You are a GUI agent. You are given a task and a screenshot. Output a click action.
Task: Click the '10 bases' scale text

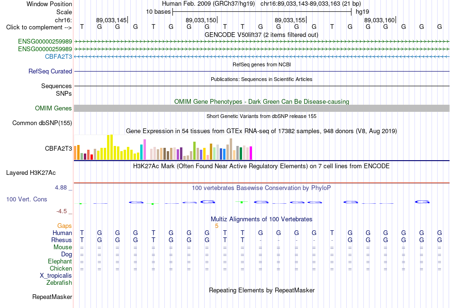[158, 12]
